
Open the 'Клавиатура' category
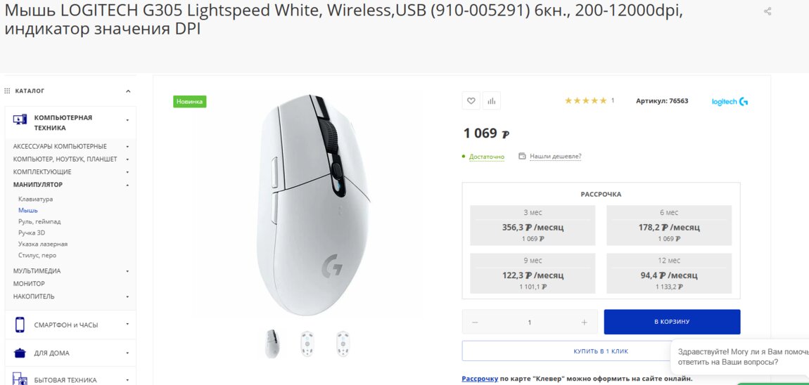pyautogui.click(x=35, y=200)
